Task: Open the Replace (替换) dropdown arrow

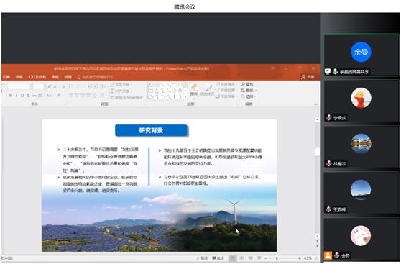Action: coord(256,91)
